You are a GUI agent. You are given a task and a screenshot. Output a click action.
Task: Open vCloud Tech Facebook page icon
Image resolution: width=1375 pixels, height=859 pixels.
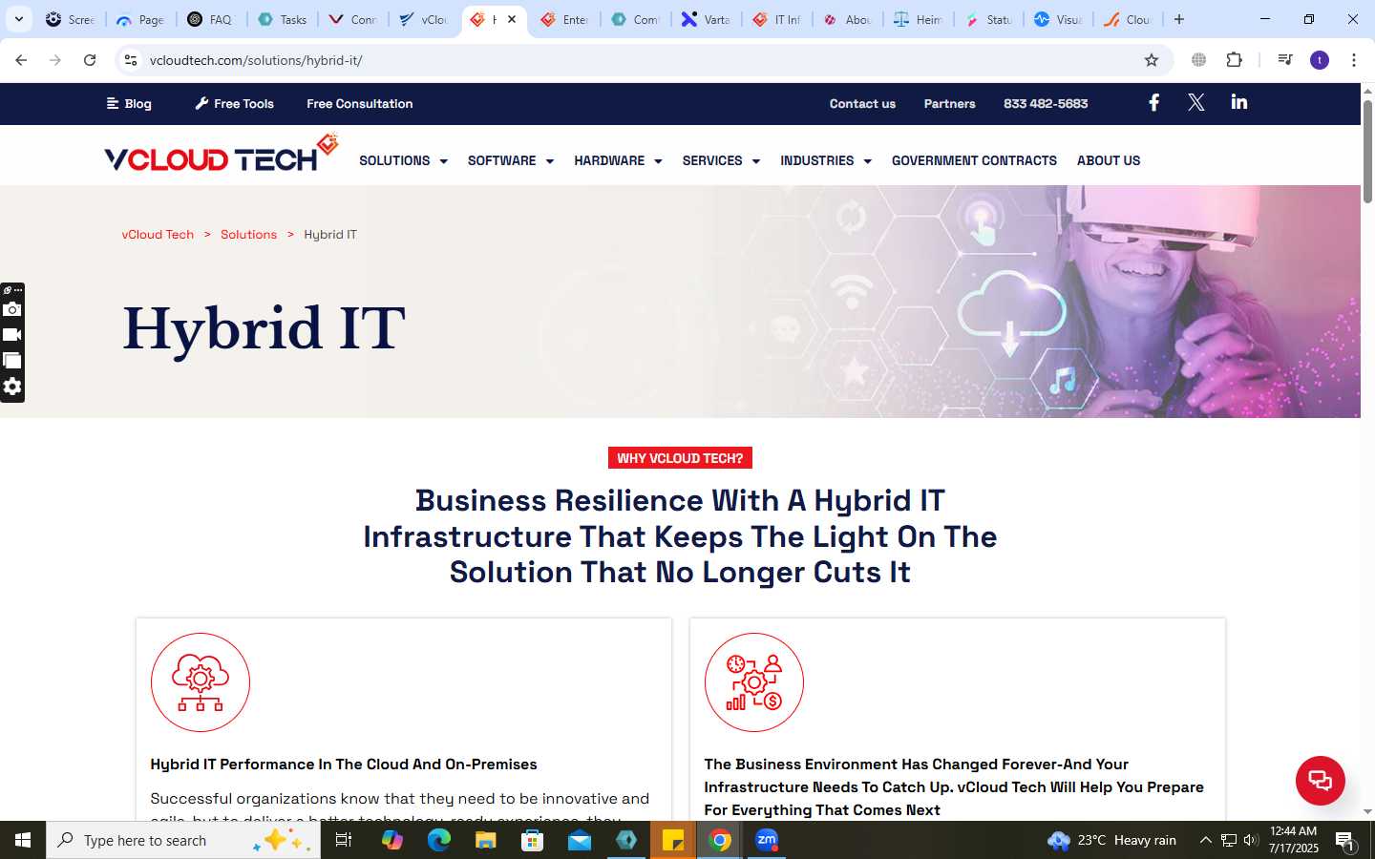click(x=1153, y=102)
